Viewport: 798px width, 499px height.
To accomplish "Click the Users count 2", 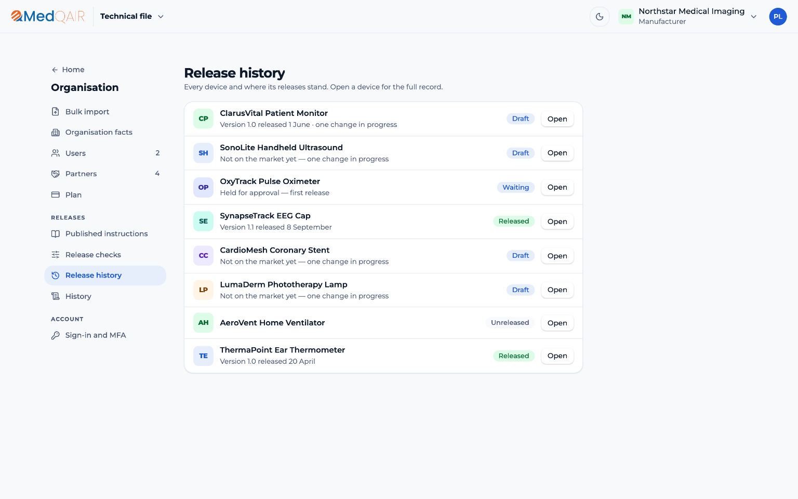I will click(157, 153).
